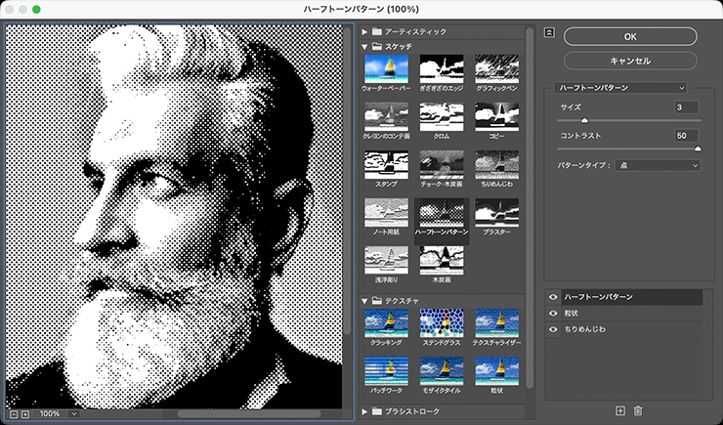Toggle visibility of 粒状 effect layer

[553, 313]
